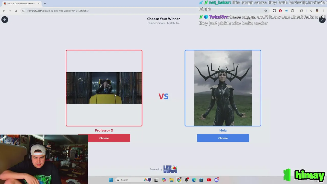Open a new browser tab
The height and width of the screenshot is (184, 327).
45,4
